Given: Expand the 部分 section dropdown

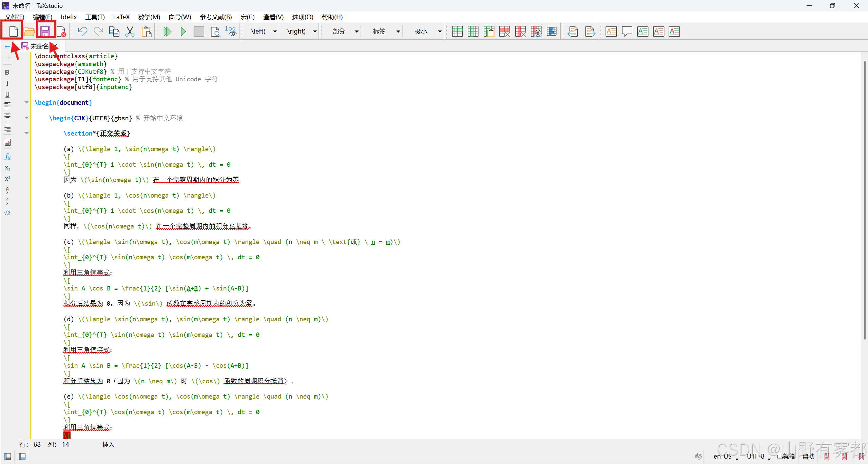Looking at the screenshot, I should click(356, 32).
